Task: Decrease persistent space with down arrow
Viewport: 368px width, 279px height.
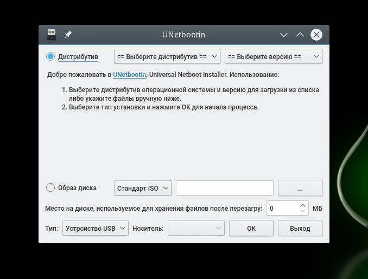Action: [x=303, y=211]
